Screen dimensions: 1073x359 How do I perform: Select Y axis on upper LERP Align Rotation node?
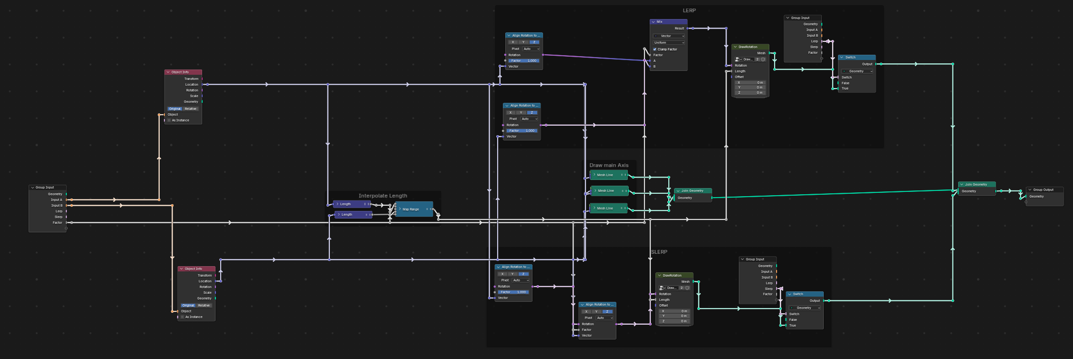click(x=523, y=42)
